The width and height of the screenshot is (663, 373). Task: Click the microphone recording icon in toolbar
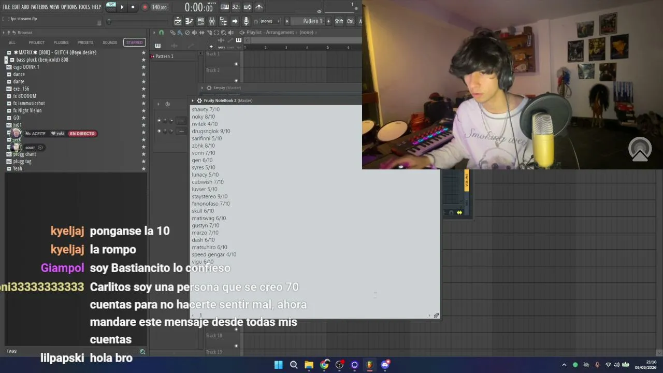coord(246,21)
